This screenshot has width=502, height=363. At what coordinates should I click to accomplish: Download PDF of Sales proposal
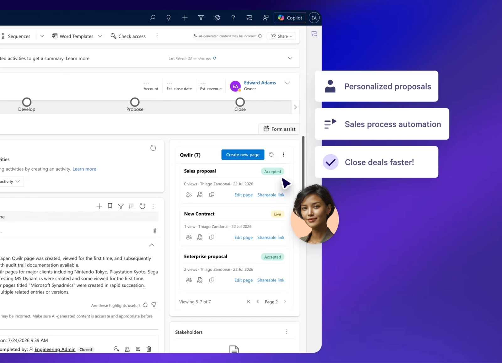200,195
